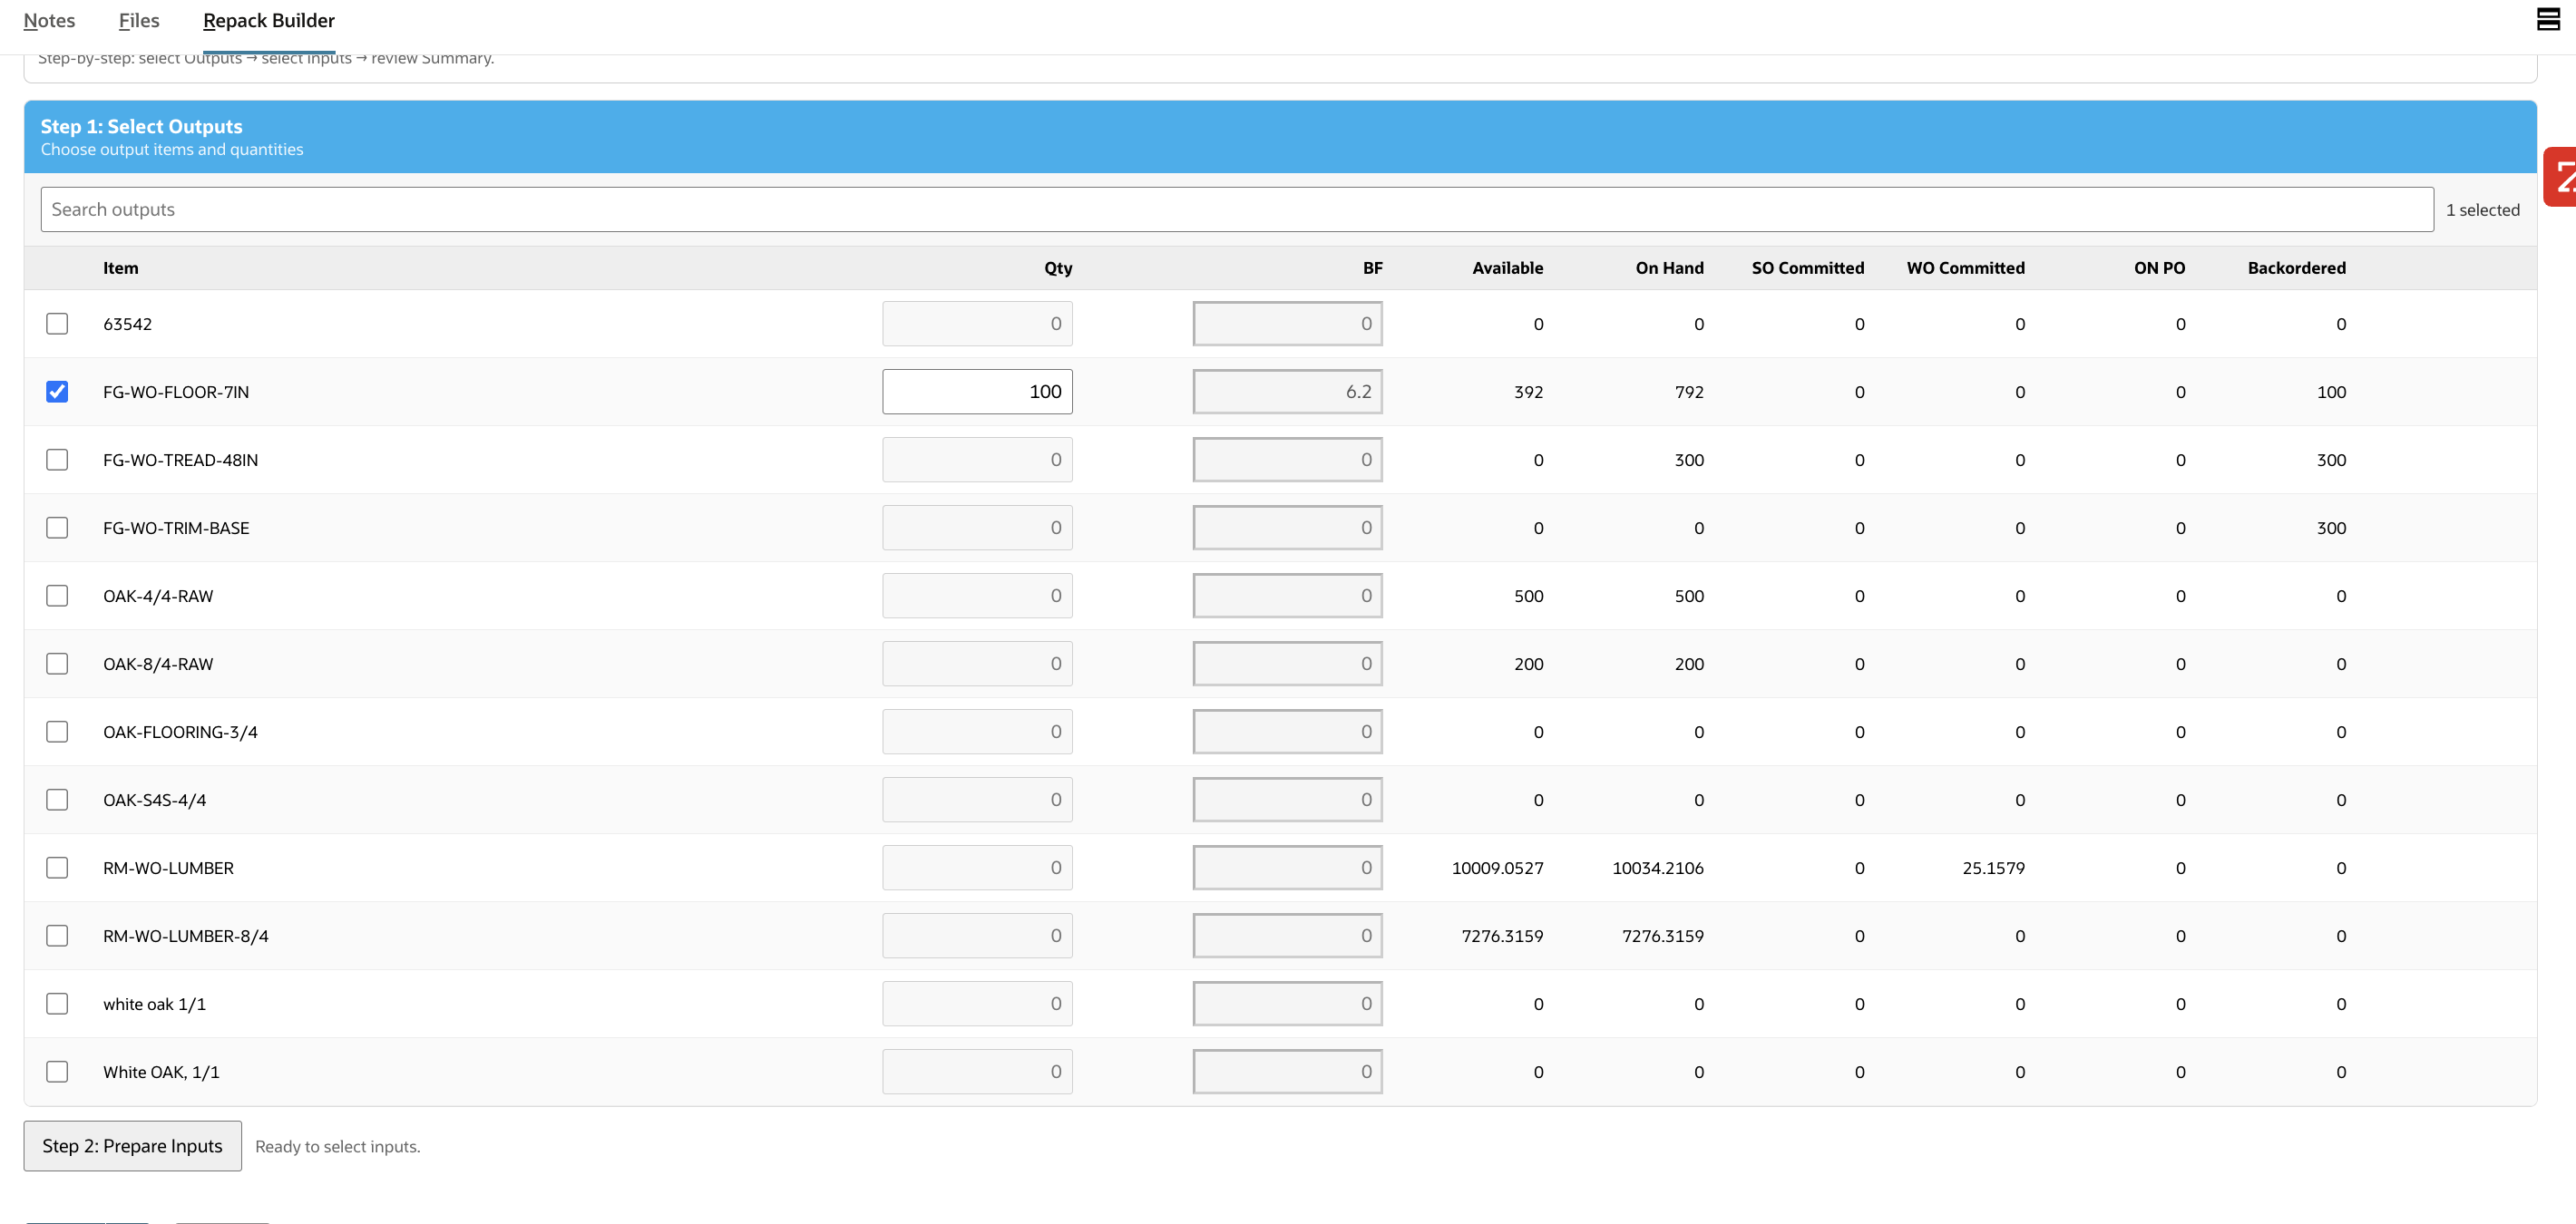Check the white oak 1/1 checkbox
The image size is (2576, 1224).
pos(57,1003)
